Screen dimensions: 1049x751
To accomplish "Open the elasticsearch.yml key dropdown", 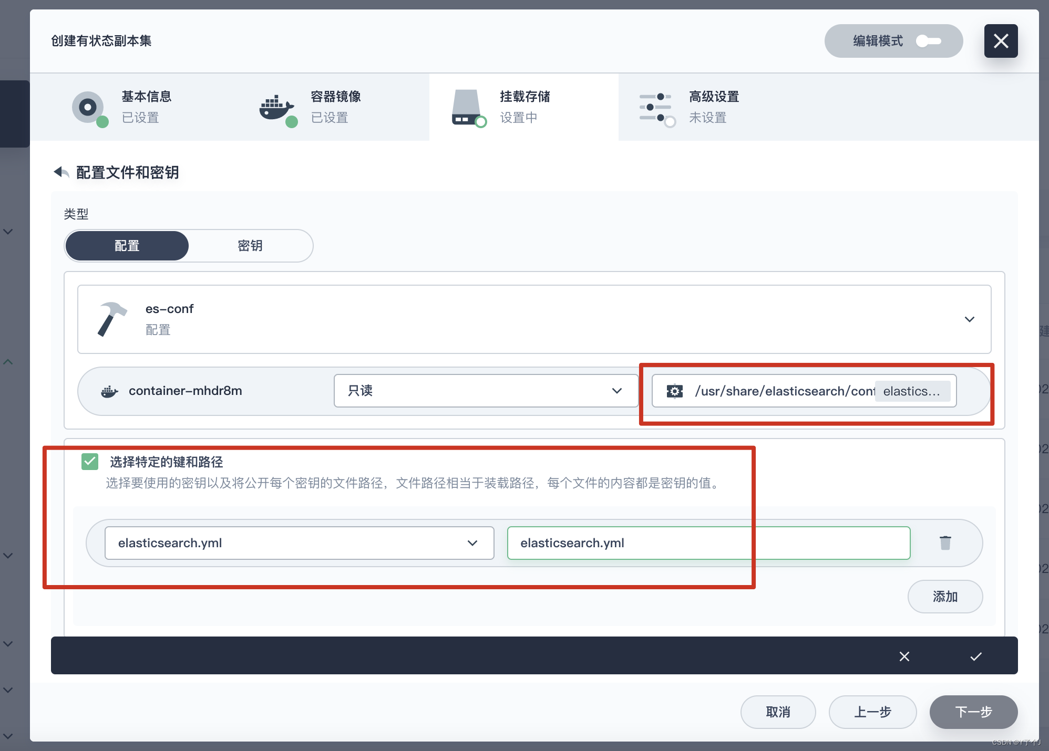I will tap(300, 543).
